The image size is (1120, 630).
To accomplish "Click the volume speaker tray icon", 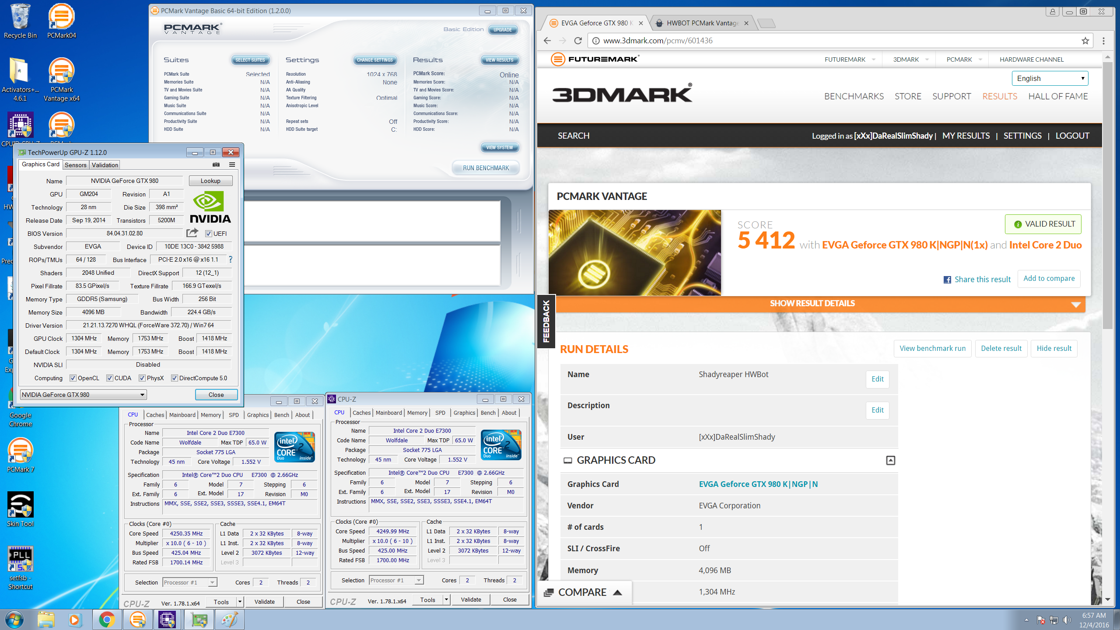I will pyautogui.click(x=1067, y=620).
